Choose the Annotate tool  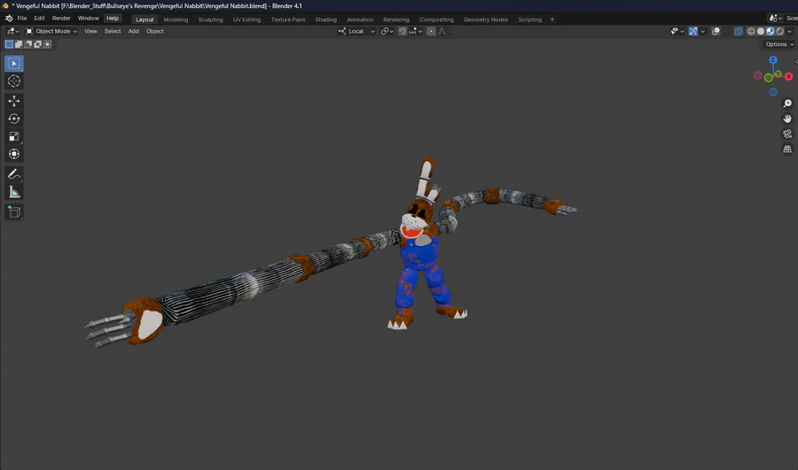point(13,174)
